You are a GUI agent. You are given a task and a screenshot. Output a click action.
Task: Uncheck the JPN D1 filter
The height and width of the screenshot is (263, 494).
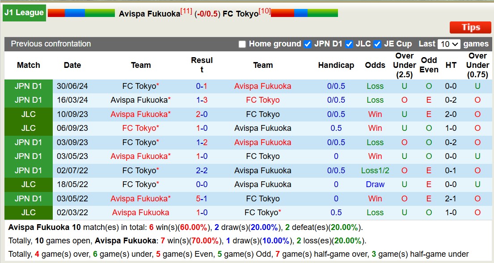point(308,44)
